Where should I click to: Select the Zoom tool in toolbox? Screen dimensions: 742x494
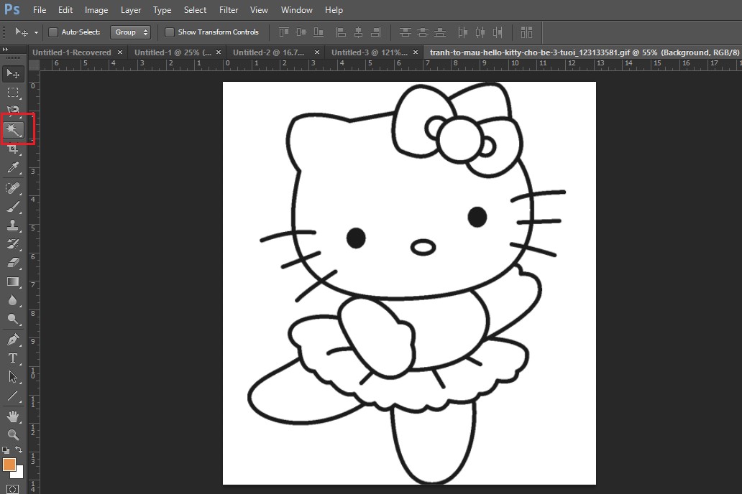(13, 434)
